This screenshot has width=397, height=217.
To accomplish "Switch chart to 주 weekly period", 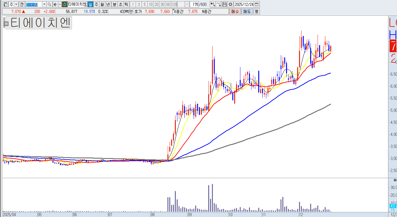I will click(96, 4).
